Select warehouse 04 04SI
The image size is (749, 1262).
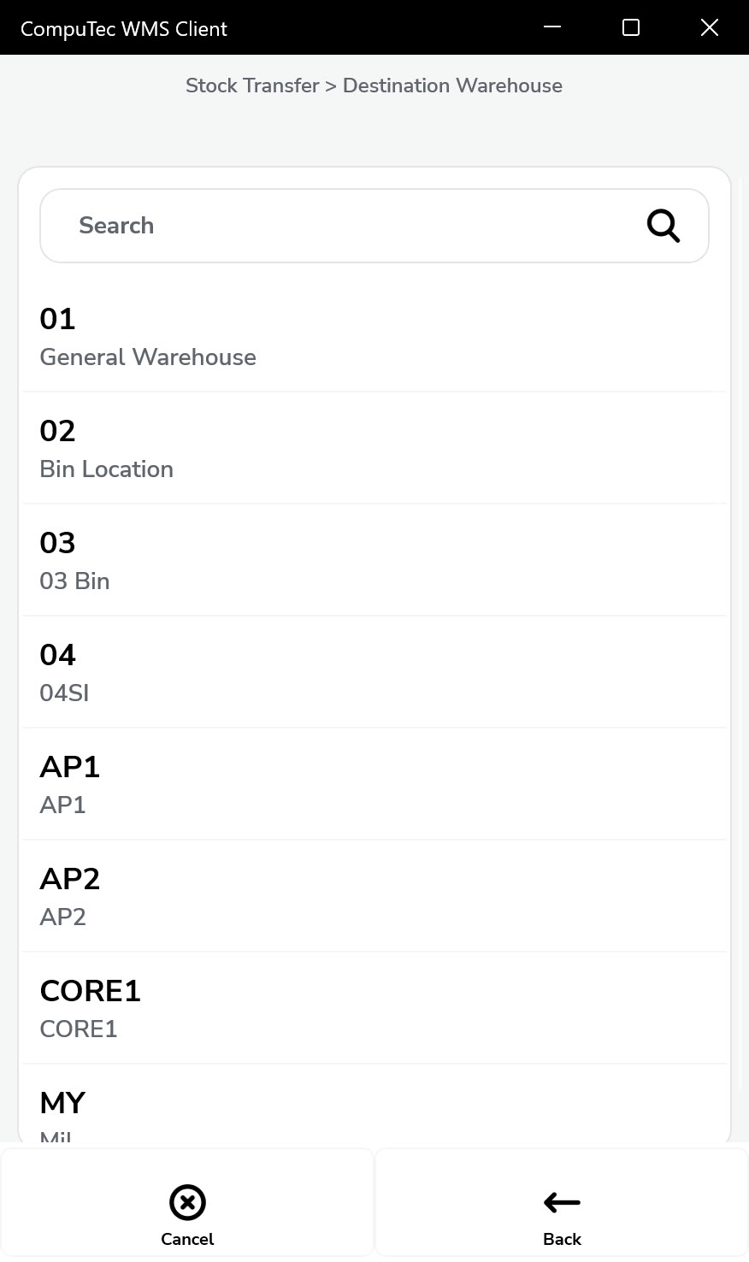pos(374,673)
